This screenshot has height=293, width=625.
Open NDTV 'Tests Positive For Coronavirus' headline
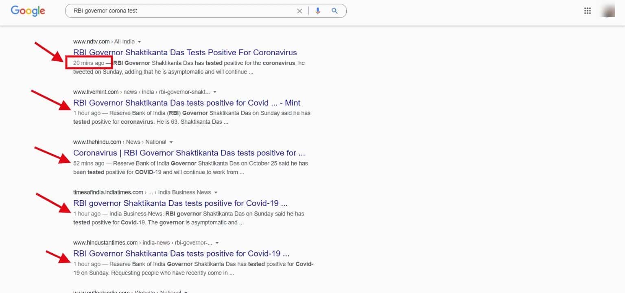coord(185,52)
